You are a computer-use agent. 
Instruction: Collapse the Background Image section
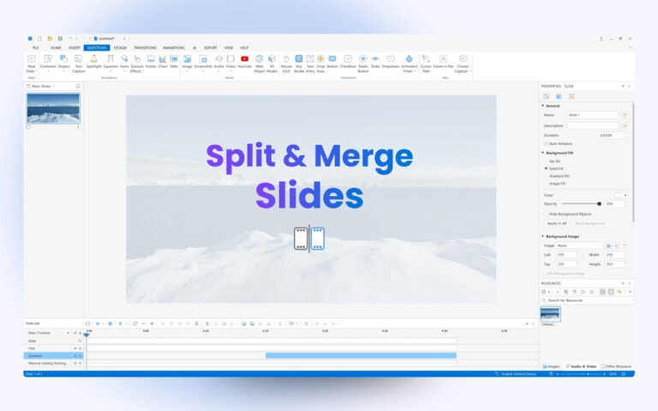pos(543,236)
